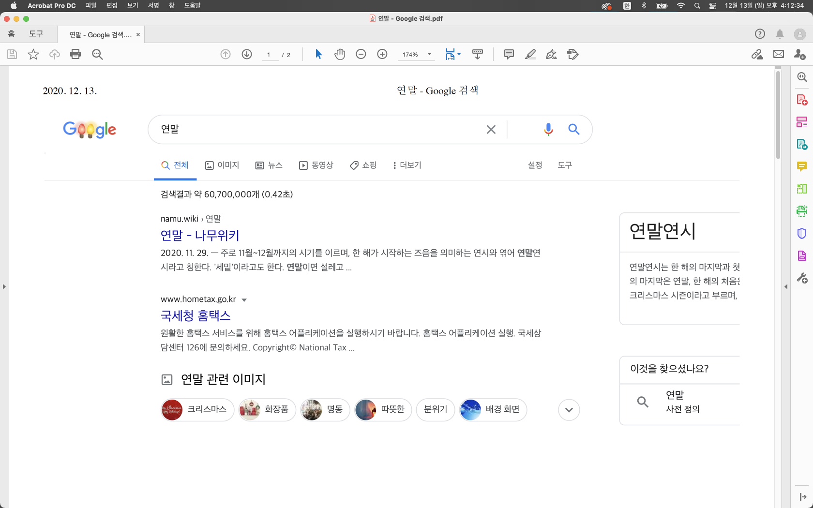This screenshot has width=813, height=508.
Task: Go to previous page arrow
Action: pos(226,54)
